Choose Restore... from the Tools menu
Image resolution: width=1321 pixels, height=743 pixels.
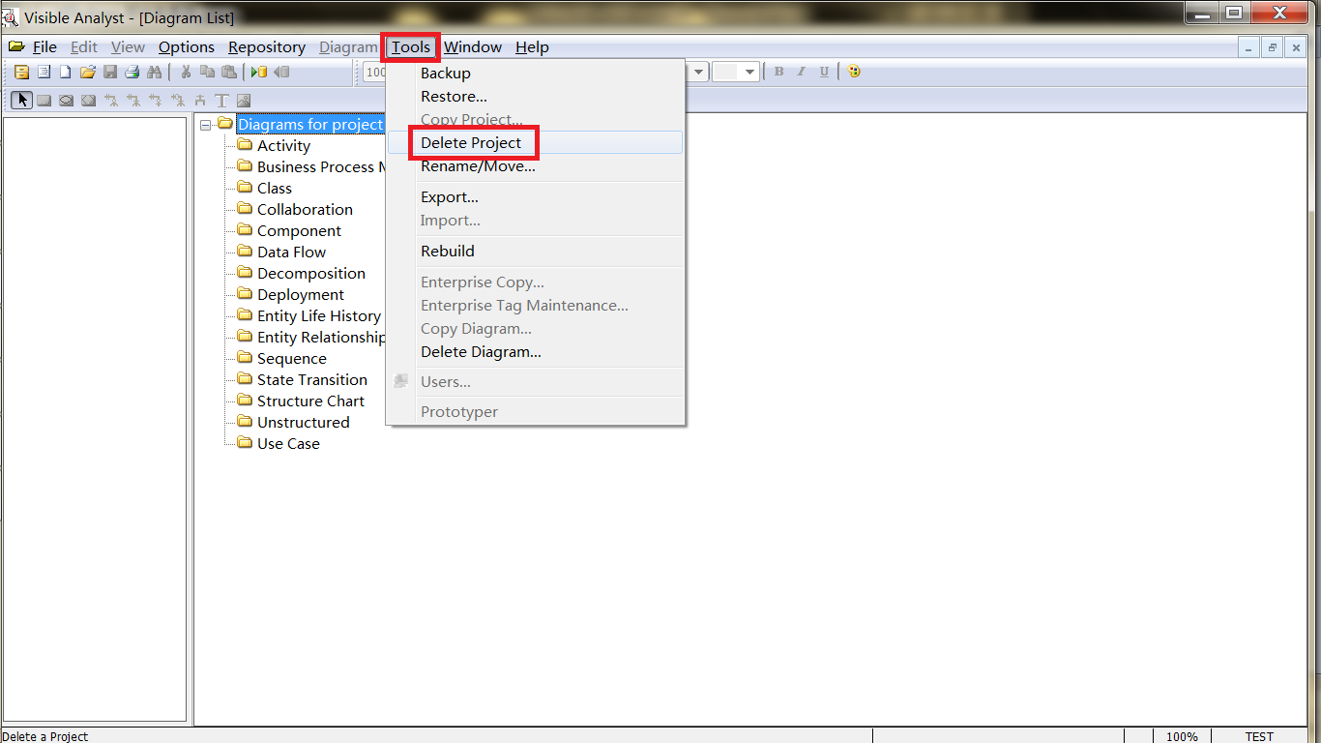536,96
